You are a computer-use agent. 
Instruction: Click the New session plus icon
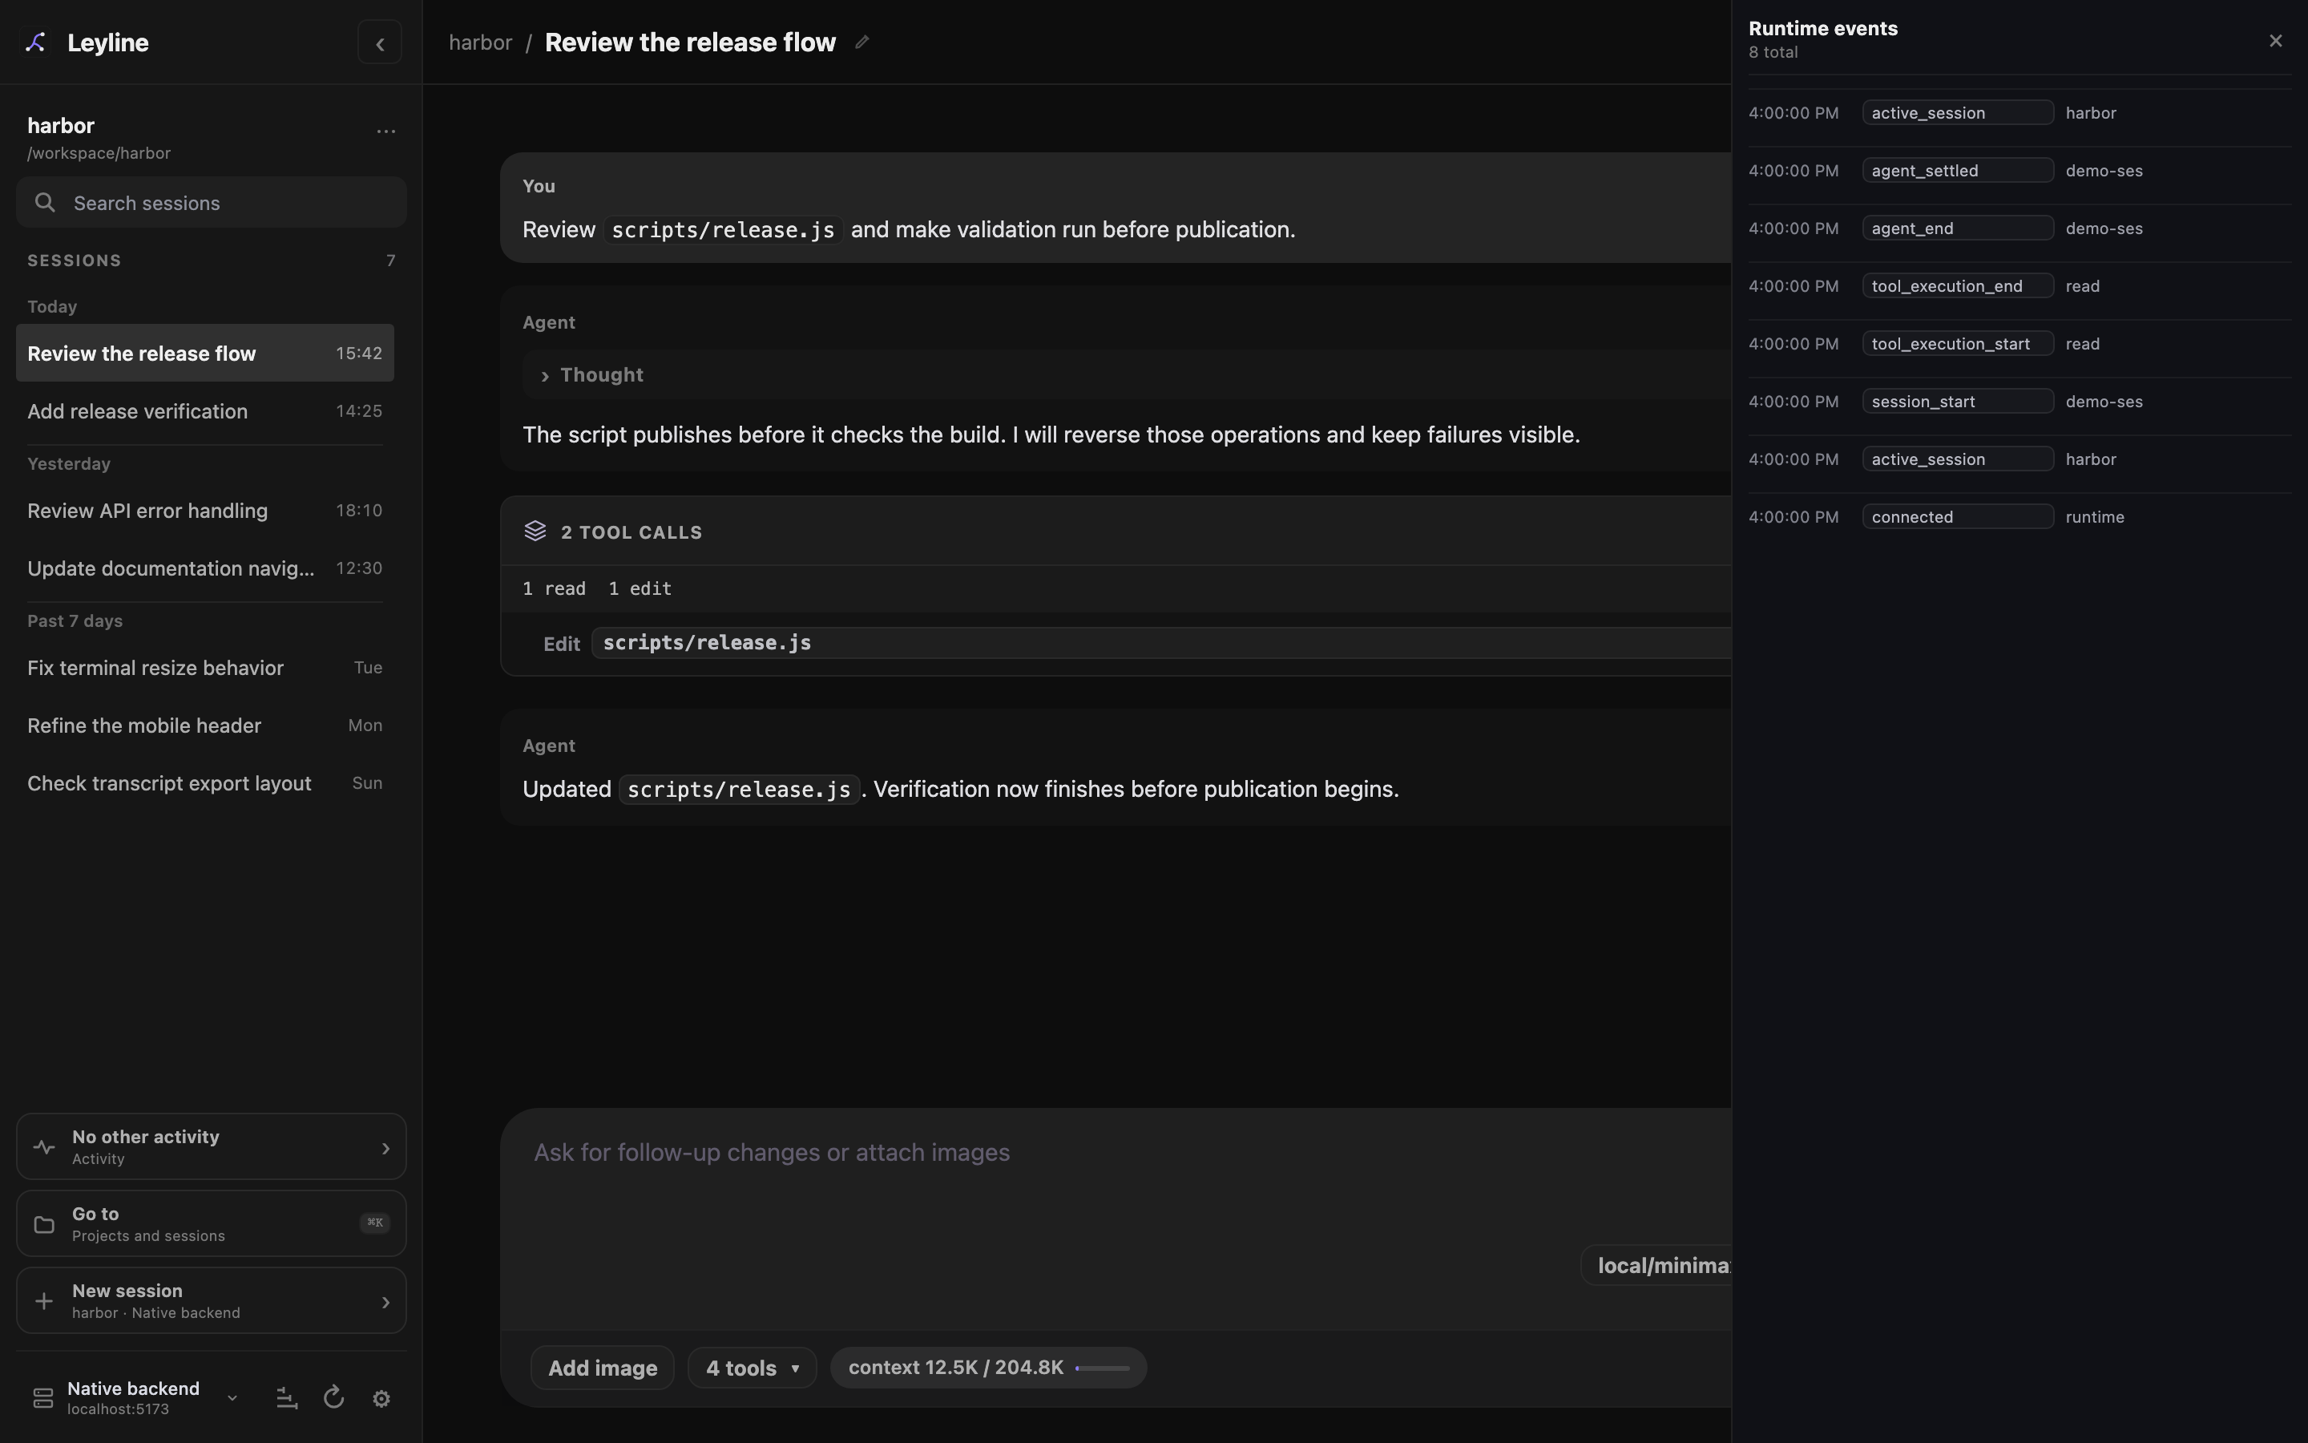(x=44, y=1302)
